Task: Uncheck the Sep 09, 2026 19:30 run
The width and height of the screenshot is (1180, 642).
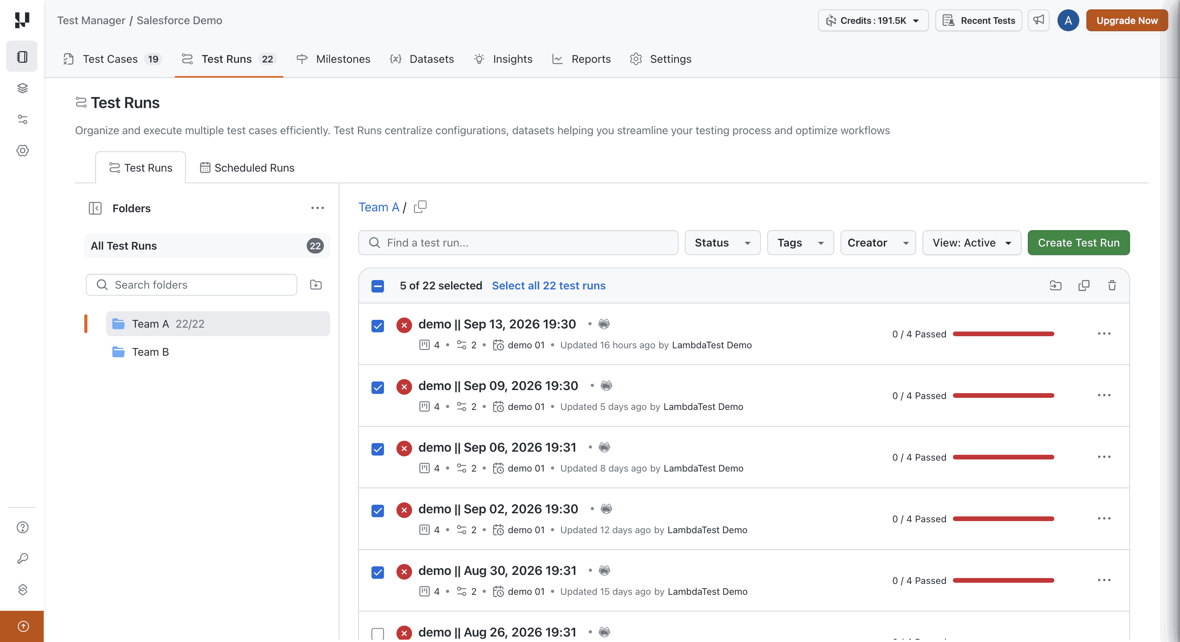Action: (377, 388)
